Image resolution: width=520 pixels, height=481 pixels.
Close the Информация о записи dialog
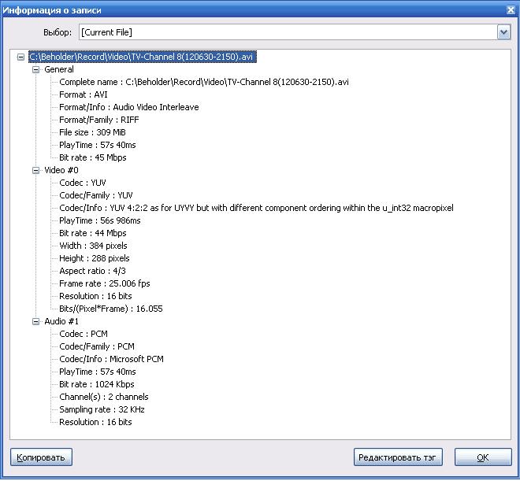point(509,9)
